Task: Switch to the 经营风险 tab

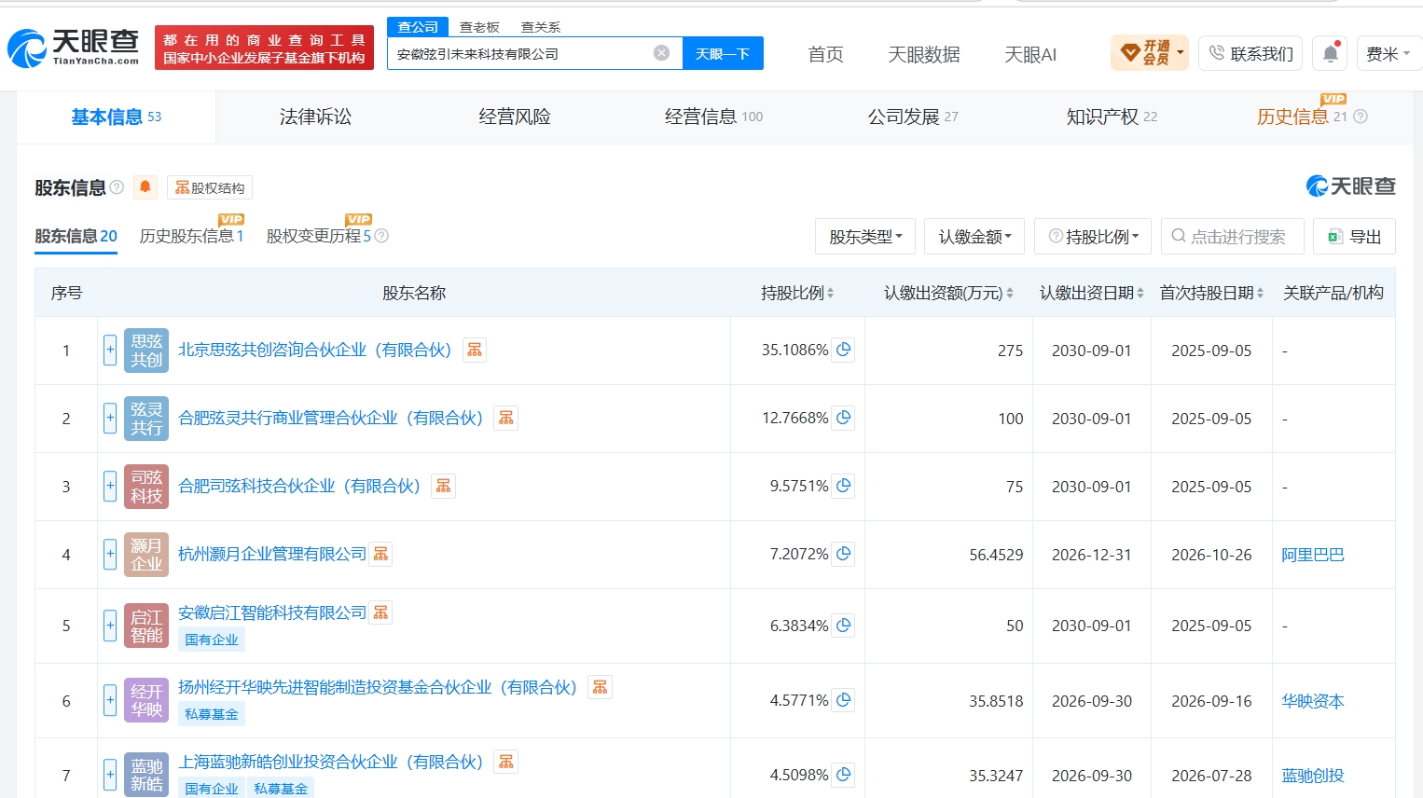Action: click(x=515, y=117)
